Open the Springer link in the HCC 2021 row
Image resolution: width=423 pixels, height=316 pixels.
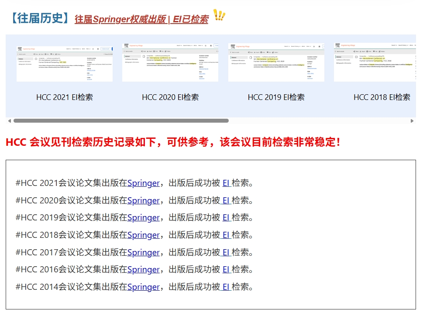point(144,183)
